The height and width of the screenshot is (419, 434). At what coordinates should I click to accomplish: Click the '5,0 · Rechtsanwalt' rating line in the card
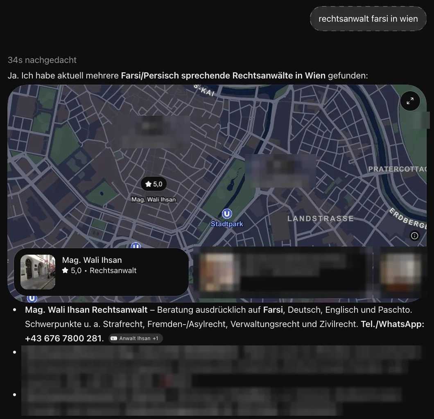99,271
